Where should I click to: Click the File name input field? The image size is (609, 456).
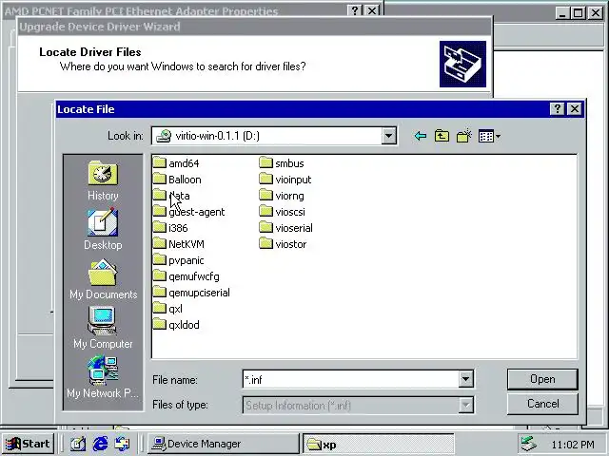pyautogui.click(x=351, y=379)
